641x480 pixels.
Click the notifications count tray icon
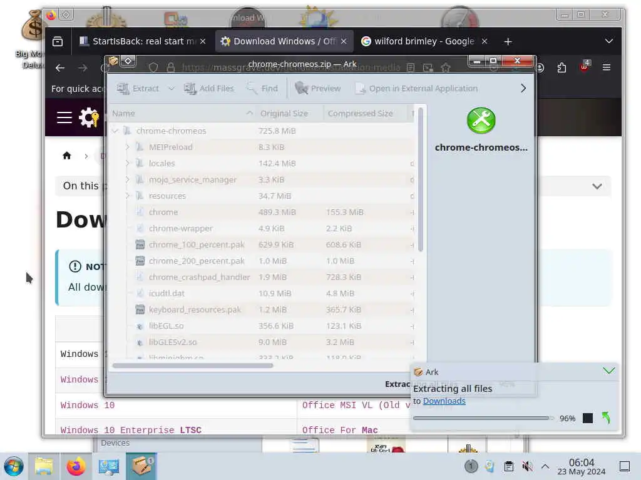pyautogui.click(x=471, y=466)
